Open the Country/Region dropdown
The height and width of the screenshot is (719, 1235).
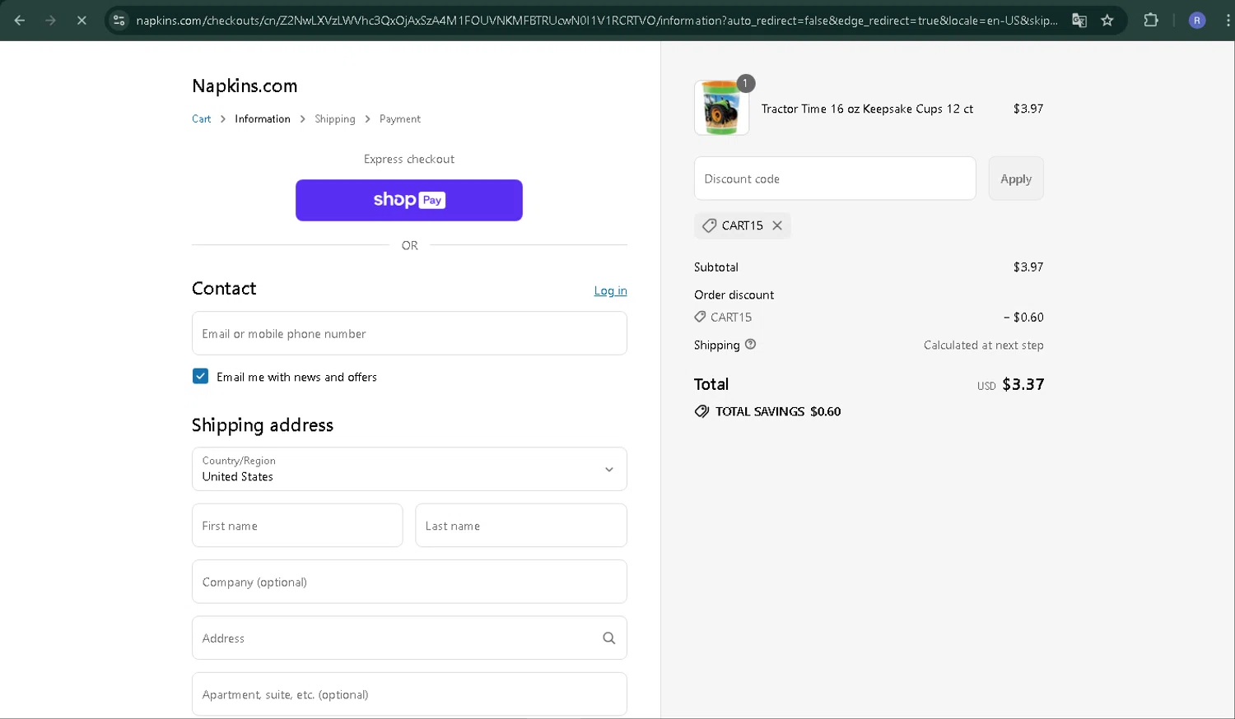(409, 469)
